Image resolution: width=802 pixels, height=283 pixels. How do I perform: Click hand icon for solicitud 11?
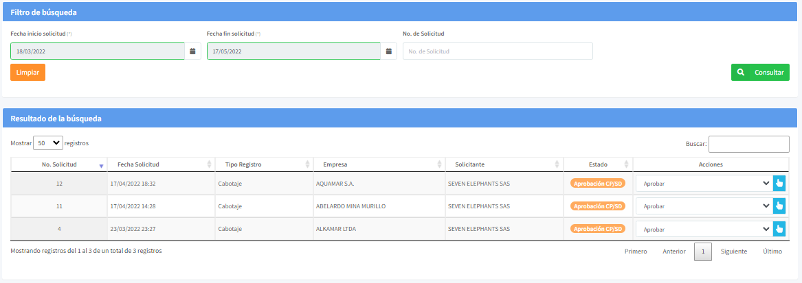(779, 206)
